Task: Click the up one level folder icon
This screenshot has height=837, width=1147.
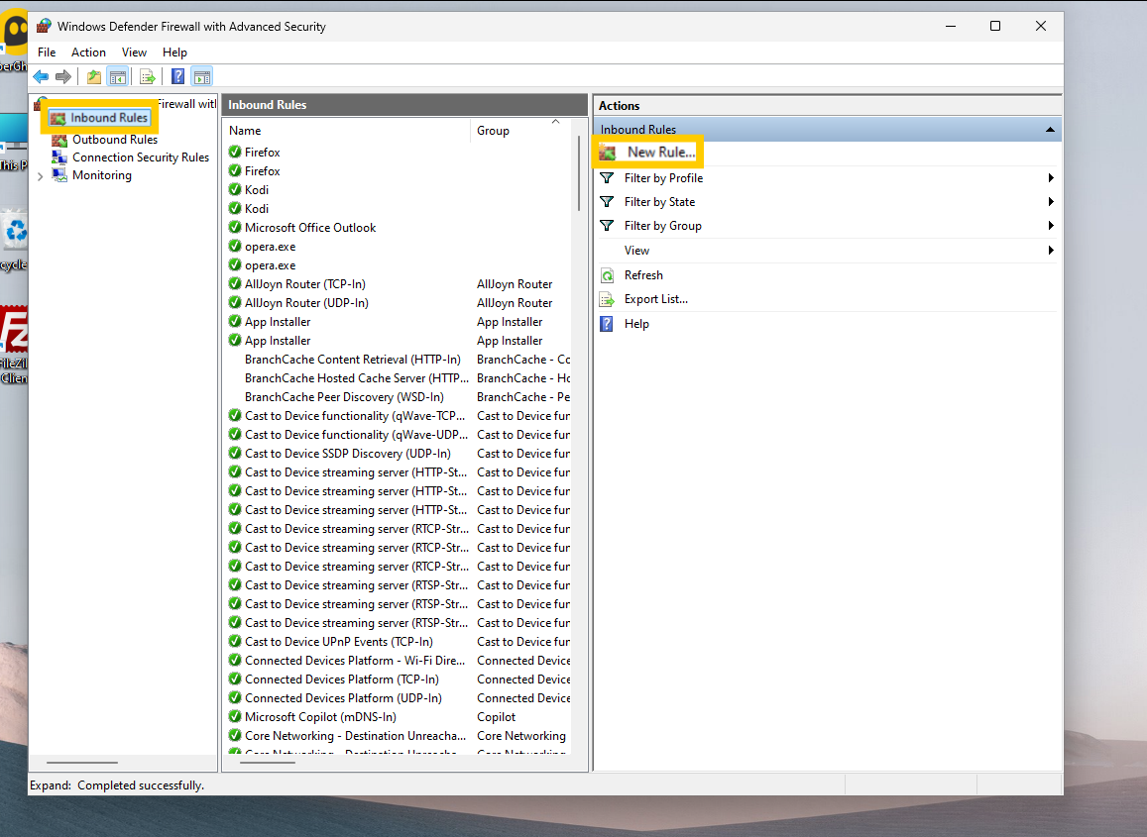Action: point(93,76)
